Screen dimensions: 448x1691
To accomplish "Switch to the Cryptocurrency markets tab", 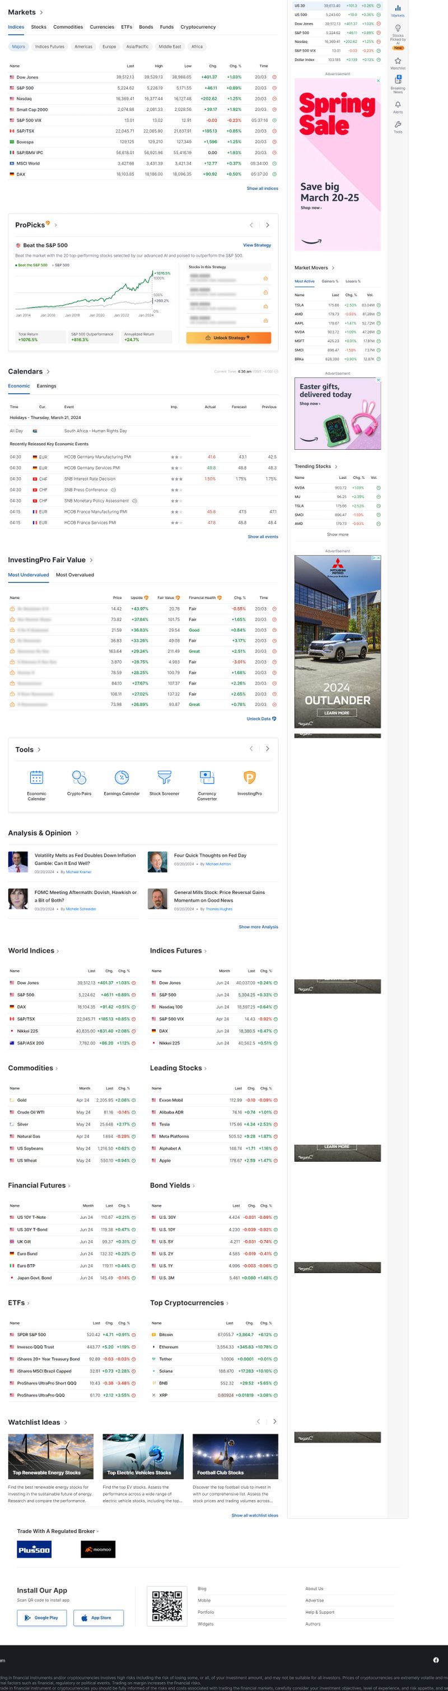I will [198, 27].
